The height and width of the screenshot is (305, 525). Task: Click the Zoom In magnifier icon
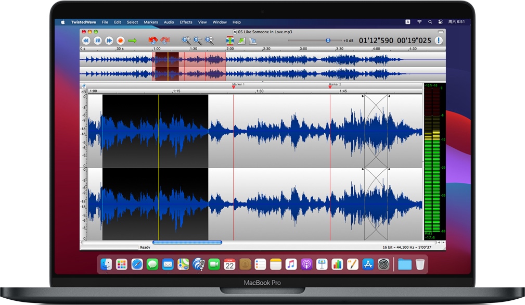coord(186,40)
